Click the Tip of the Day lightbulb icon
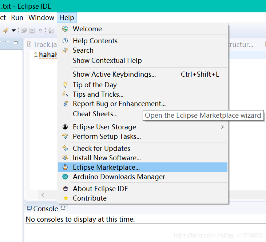The width and height of the screenshot is (266, 242). point(65,85)
